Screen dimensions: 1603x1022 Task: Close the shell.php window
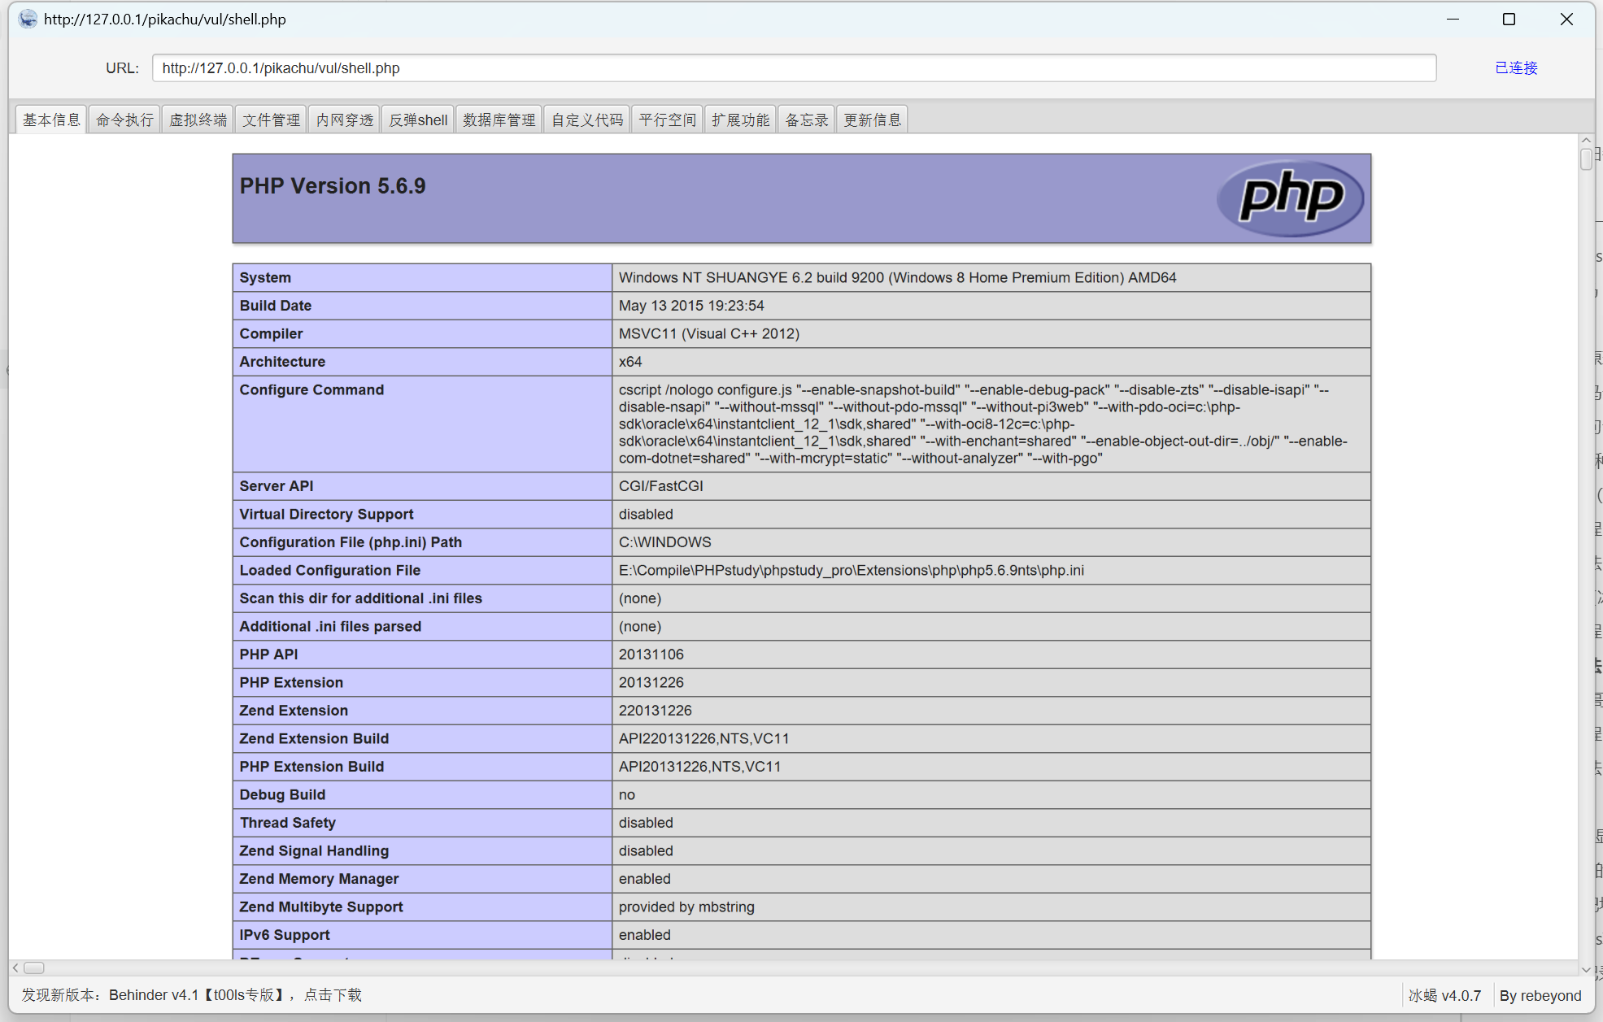1566,19
